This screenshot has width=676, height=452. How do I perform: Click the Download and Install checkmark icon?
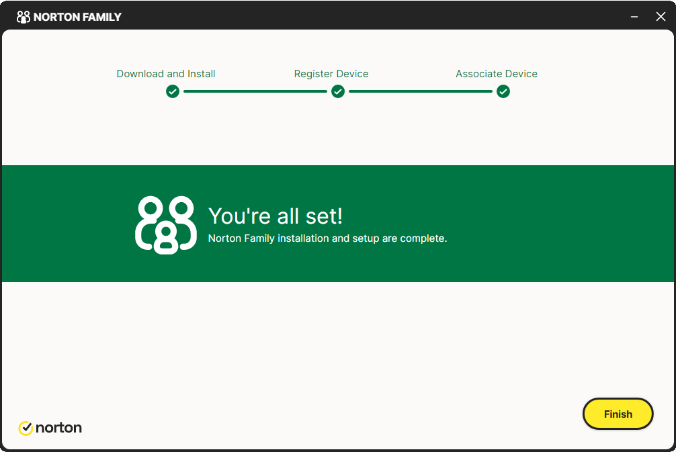(173, 91)
